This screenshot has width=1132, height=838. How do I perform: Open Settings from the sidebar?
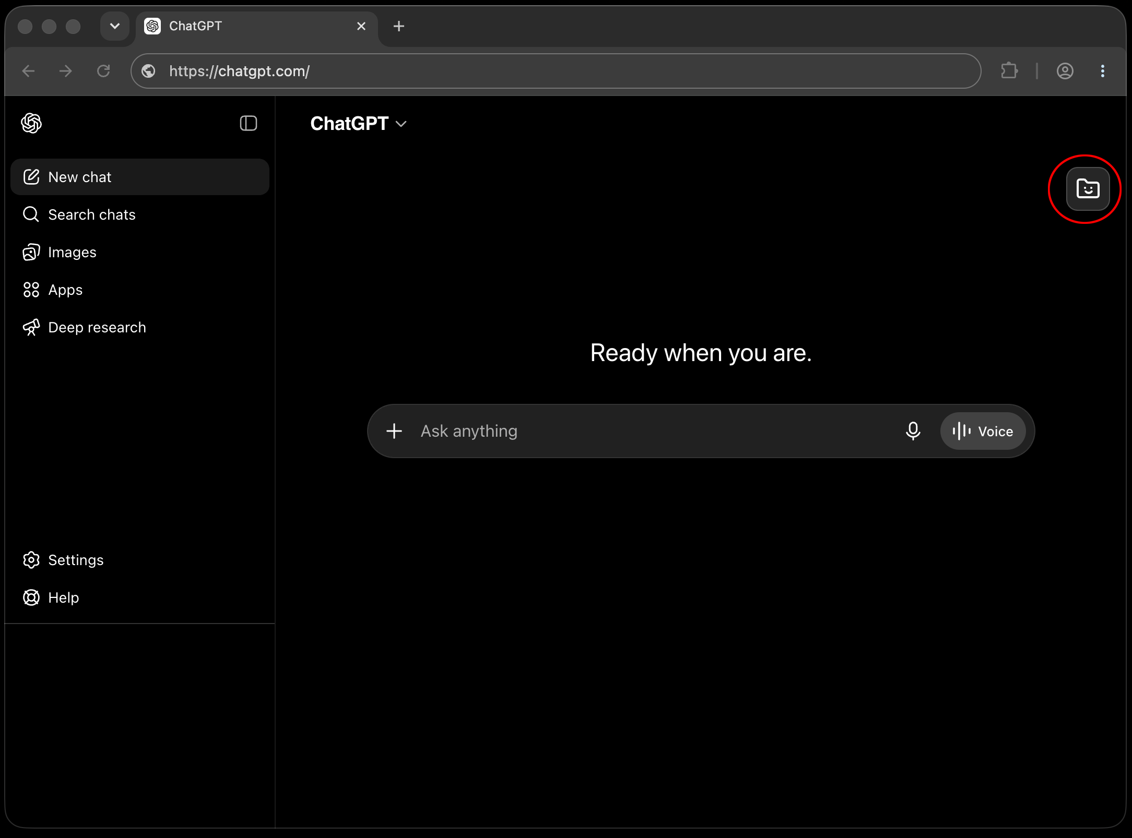140,560
